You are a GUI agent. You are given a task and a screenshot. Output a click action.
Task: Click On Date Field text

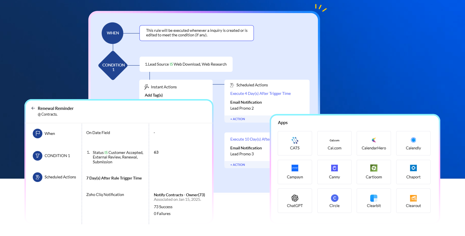point(98,133)
